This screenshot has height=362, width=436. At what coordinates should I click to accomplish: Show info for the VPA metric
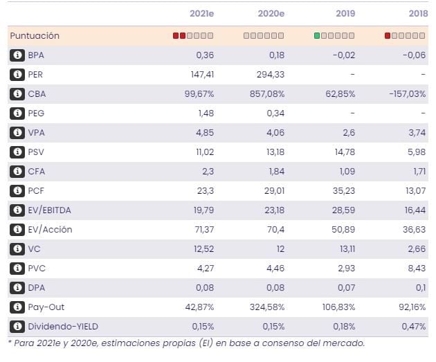point(17,132)
